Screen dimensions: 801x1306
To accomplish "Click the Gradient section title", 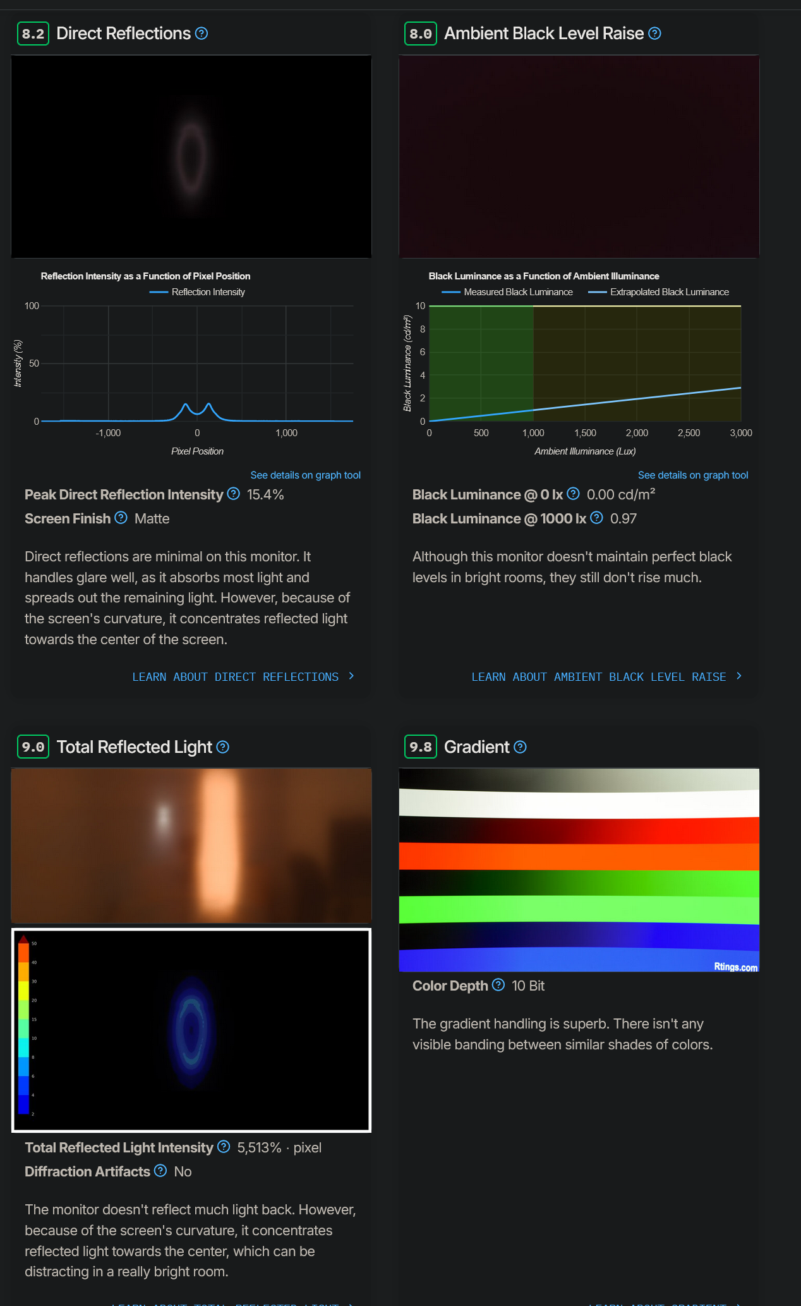I will (x=476, y=747).
